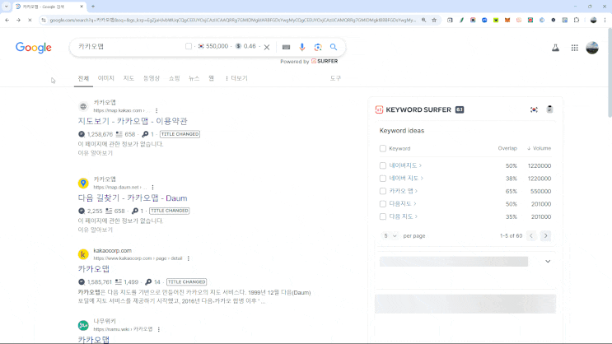Viewport: 612px width, 344px height.
Task: Switch to the 쇼핑 tab
Action: [174, 78]
